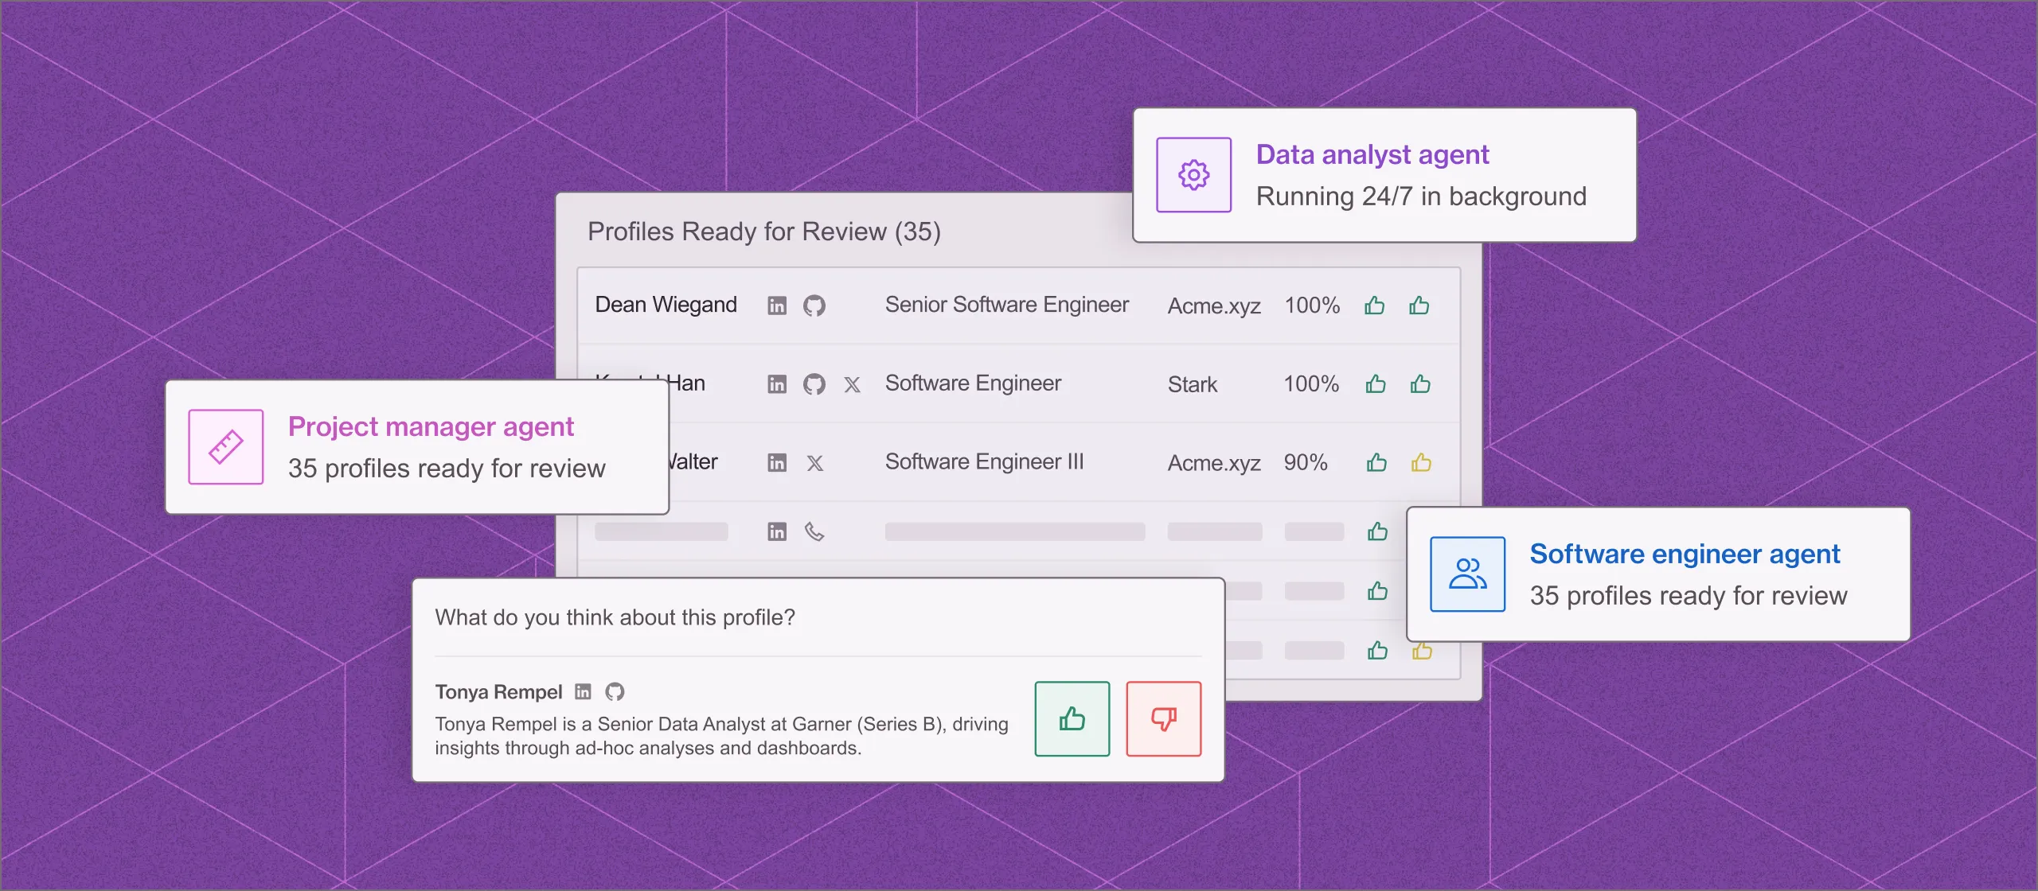Screen dimensions: 2038x891
Task: Open Dean Wiegand's LinkedIn icon
Action: click(x=777, y=305)
